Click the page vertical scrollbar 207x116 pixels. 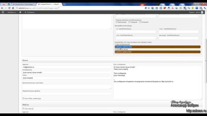tap(206, 61)
